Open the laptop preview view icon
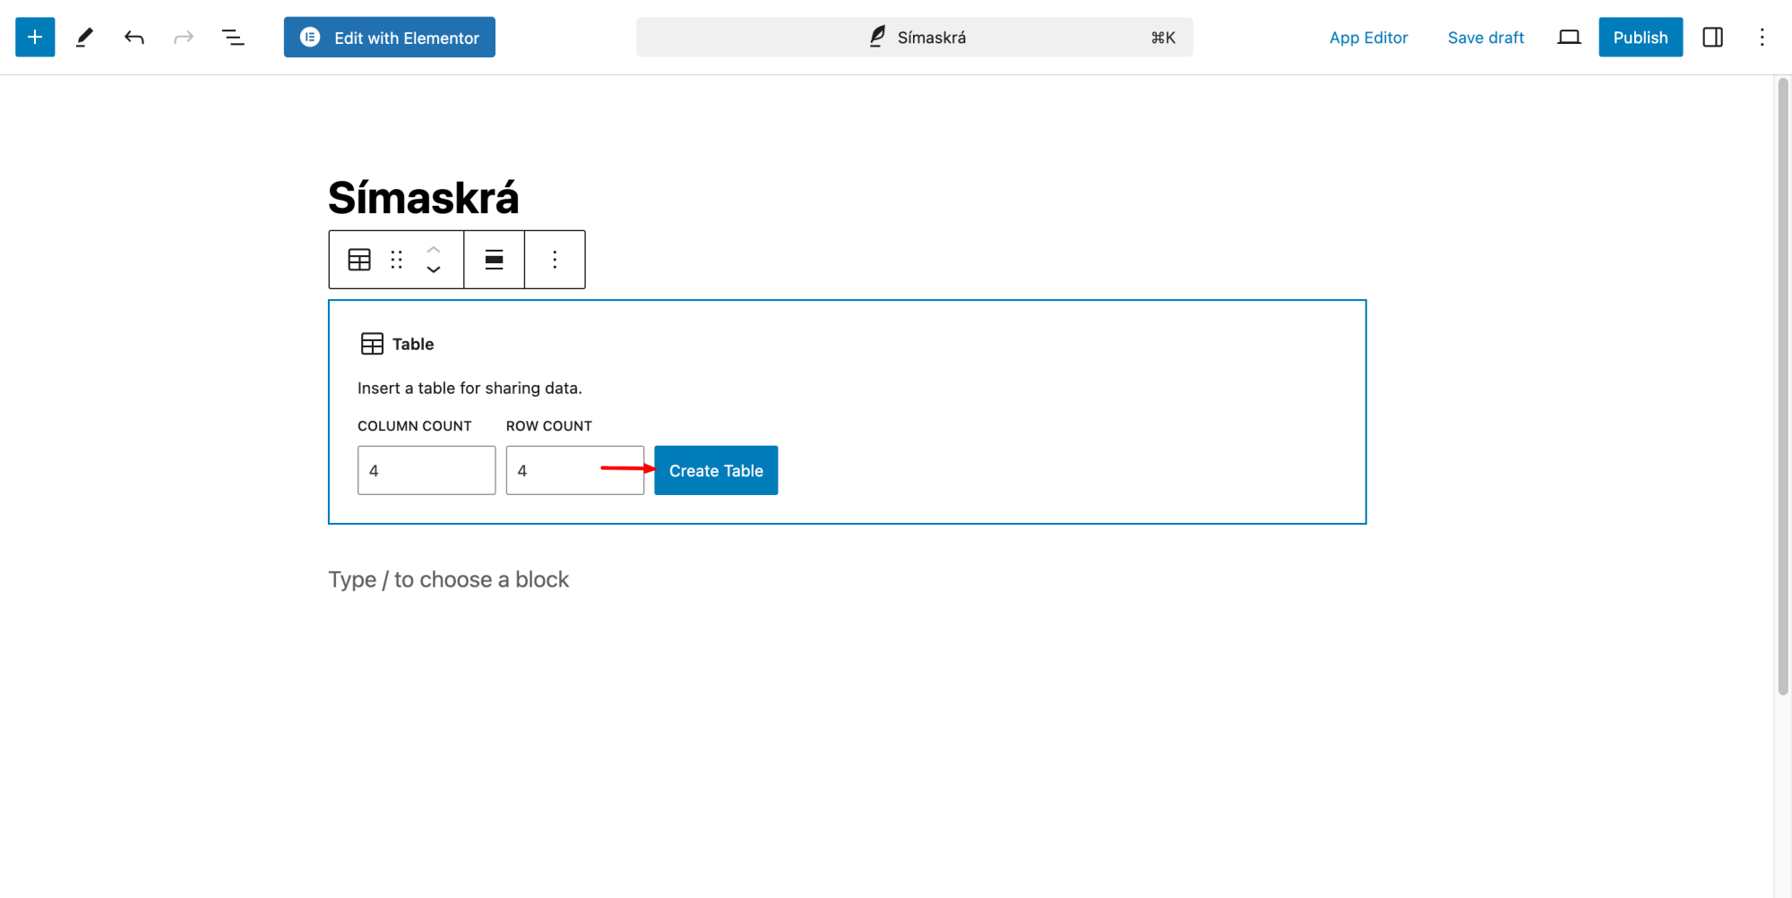Image resolution: width=1792 pixels, height=898 pixels. coord(1569,38)
